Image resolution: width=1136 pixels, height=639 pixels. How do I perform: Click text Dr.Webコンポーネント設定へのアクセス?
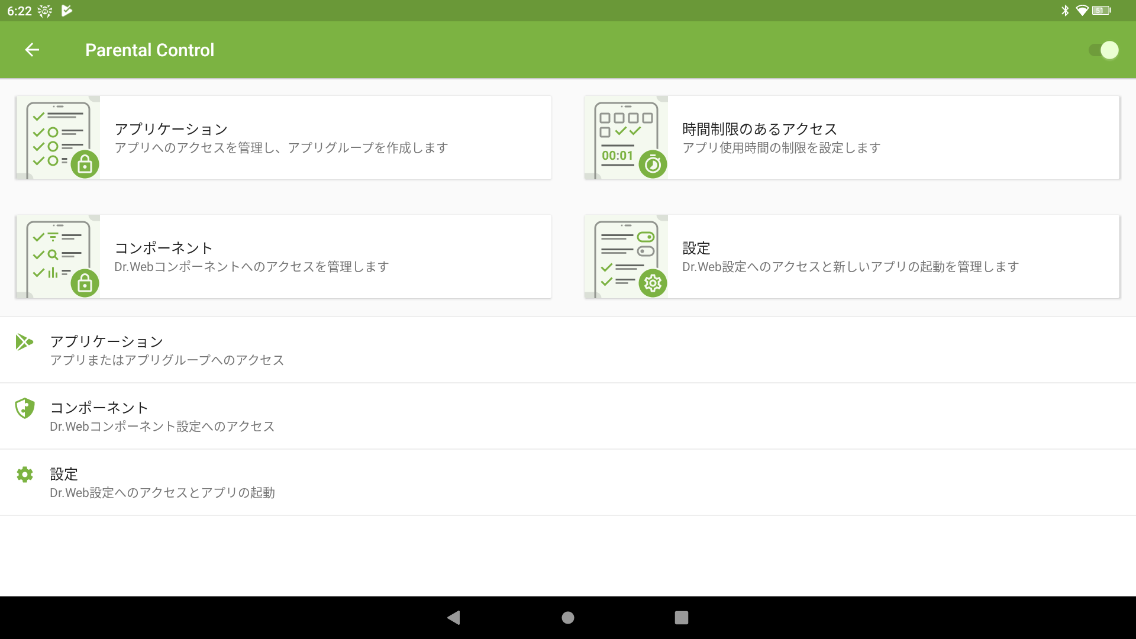pyautogui.click(x=162, y=427)
